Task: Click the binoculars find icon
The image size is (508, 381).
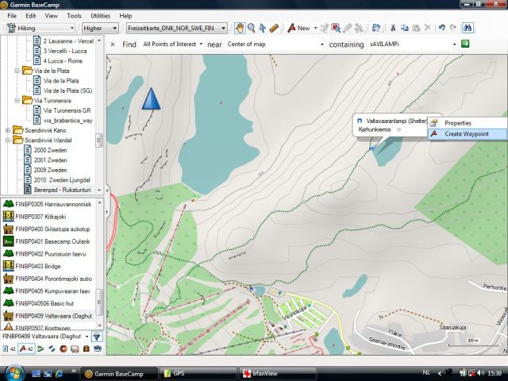Action: 468,28
